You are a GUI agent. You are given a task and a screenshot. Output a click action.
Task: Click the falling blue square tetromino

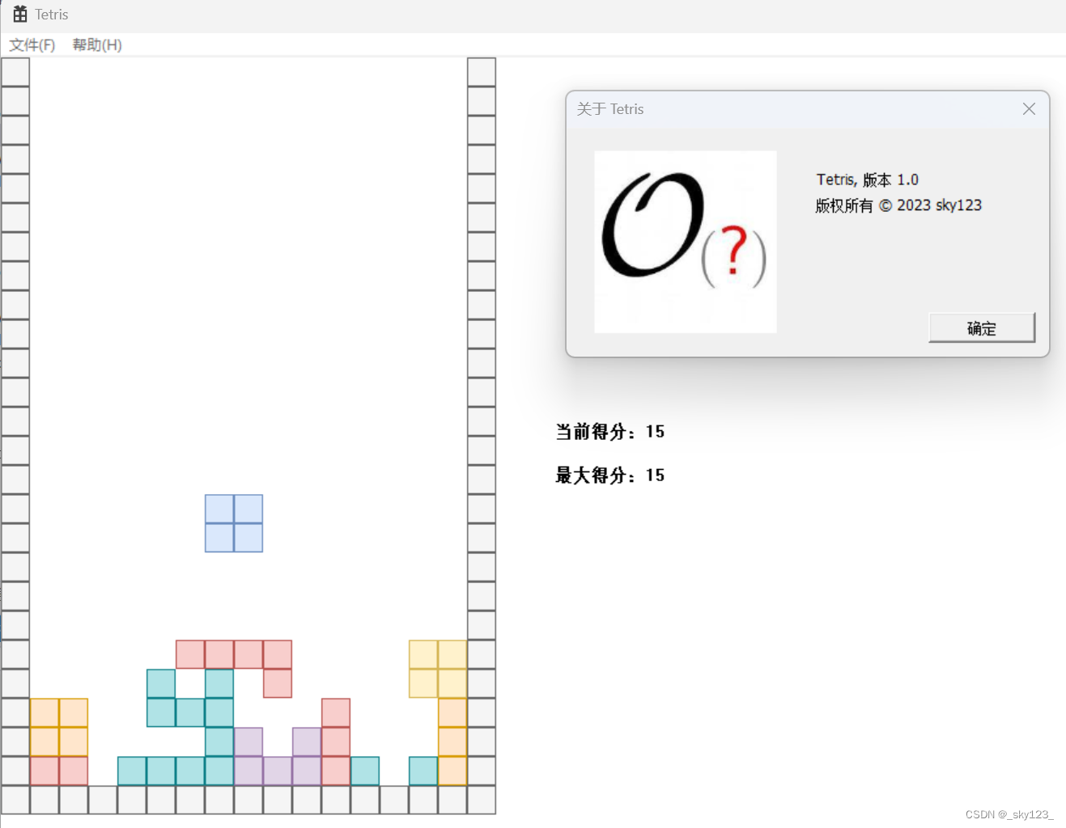[234, 523]
